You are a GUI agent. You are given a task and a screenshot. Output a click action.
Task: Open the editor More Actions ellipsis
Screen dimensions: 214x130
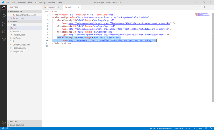(210, 7)
